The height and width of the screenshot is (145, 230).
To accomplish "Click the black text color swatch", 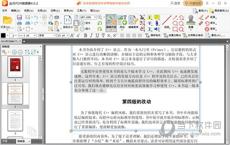I will point(3,35).
